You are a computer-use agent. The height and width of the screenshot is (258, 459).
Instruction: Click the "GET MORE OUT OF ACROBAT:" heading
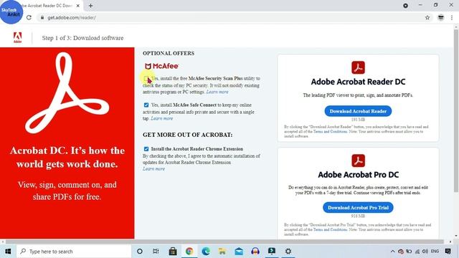(x=188, y=135)
